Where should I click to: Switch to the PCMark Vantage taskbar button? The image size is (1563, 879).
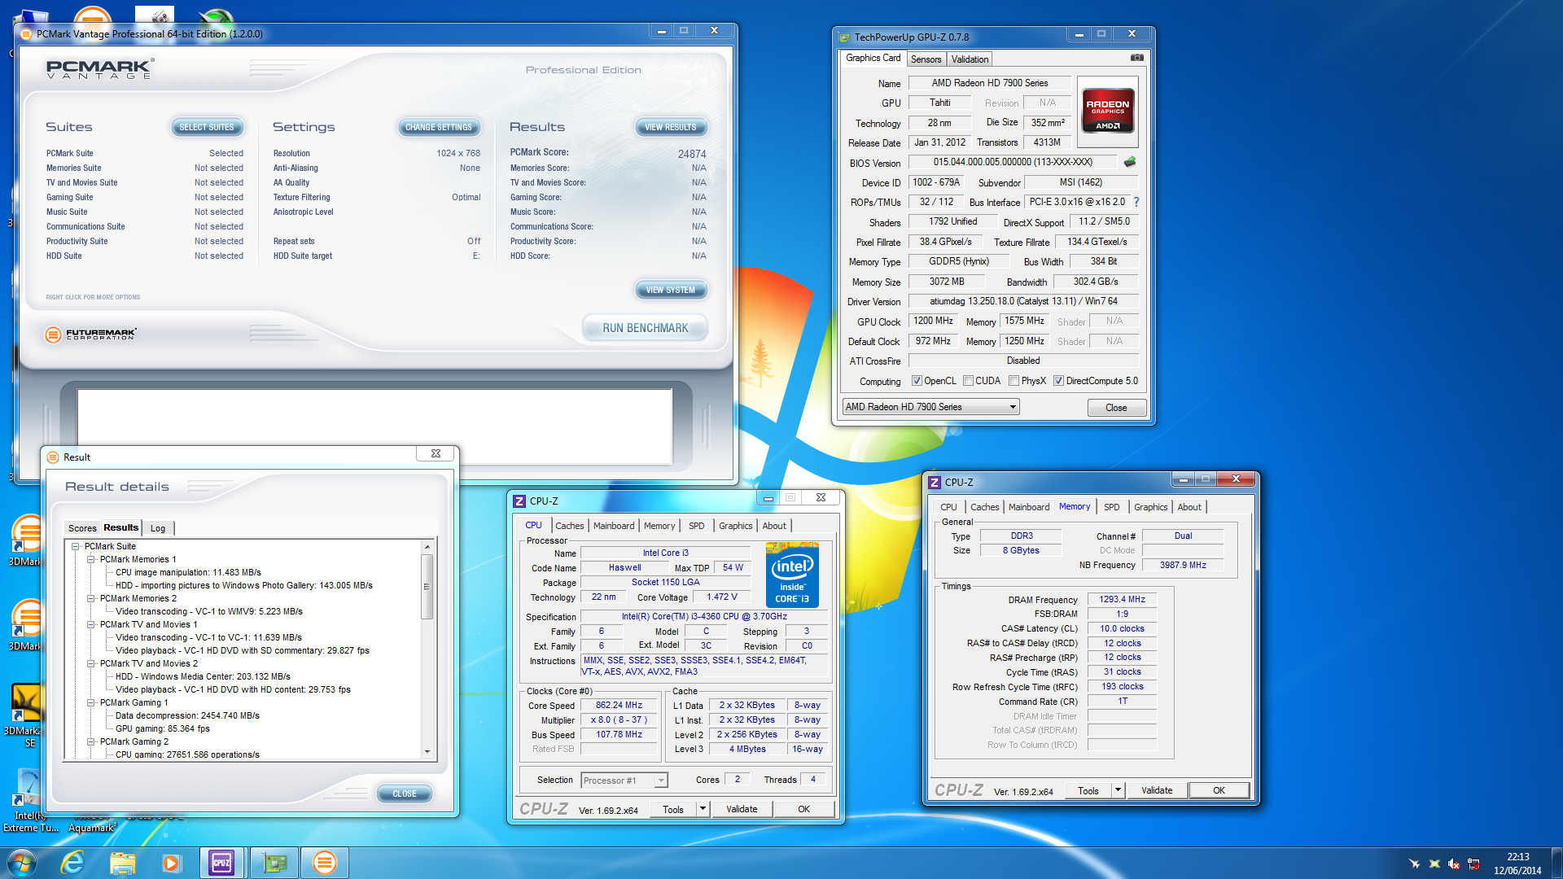point(324,863)
